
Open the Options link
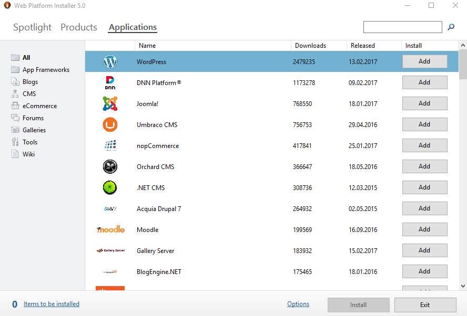point(298,304)
